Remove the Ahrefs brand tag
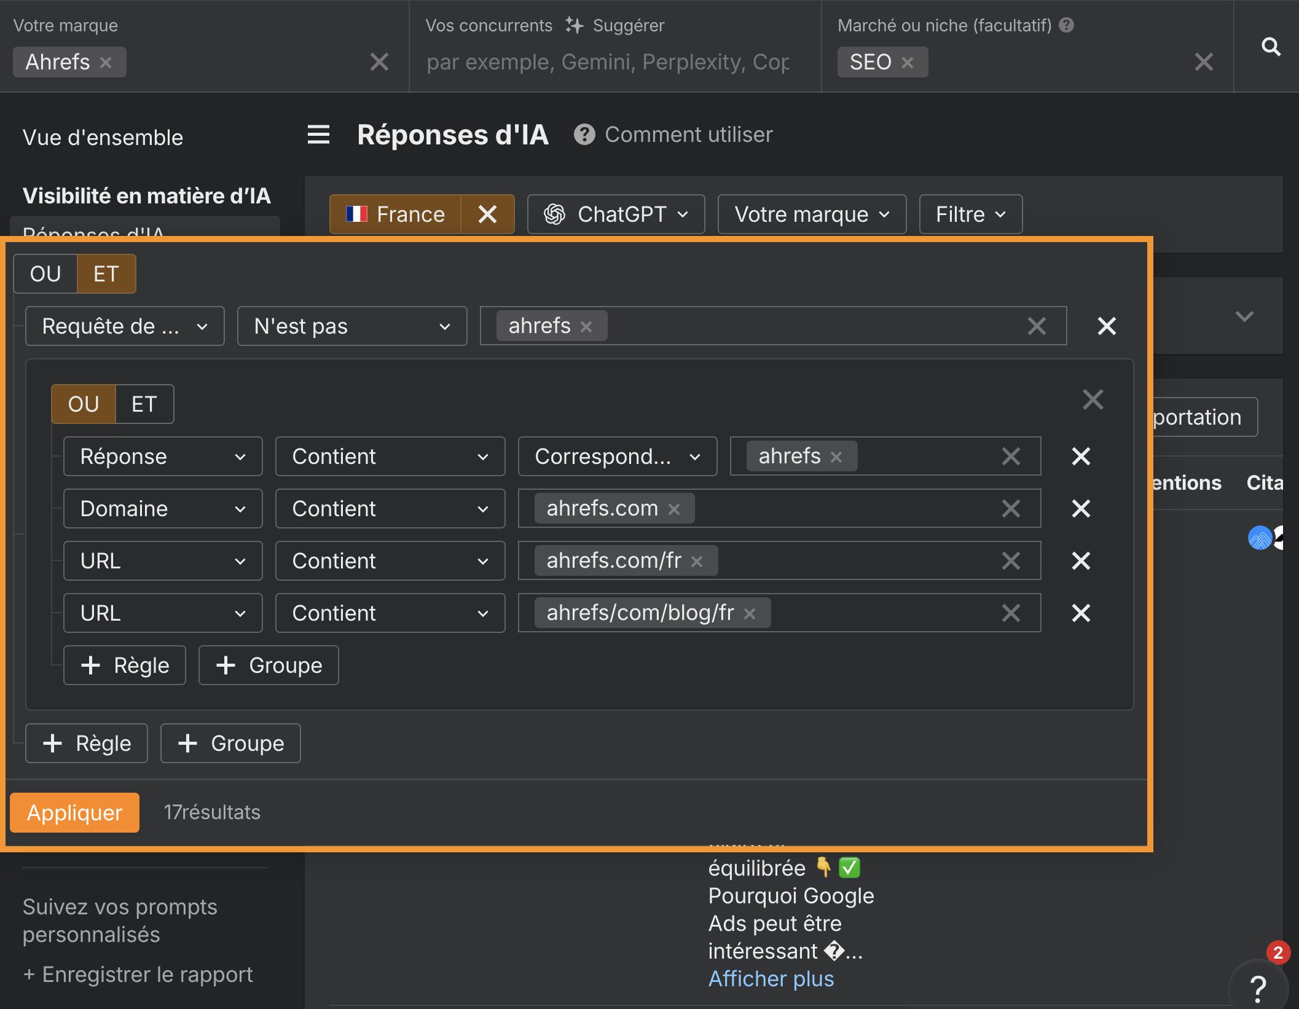This screenshot has width=1299, height=1009. click(x=106, y=63)
